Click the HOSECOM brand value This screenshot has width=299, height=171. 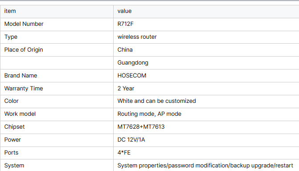pos(132,76)
